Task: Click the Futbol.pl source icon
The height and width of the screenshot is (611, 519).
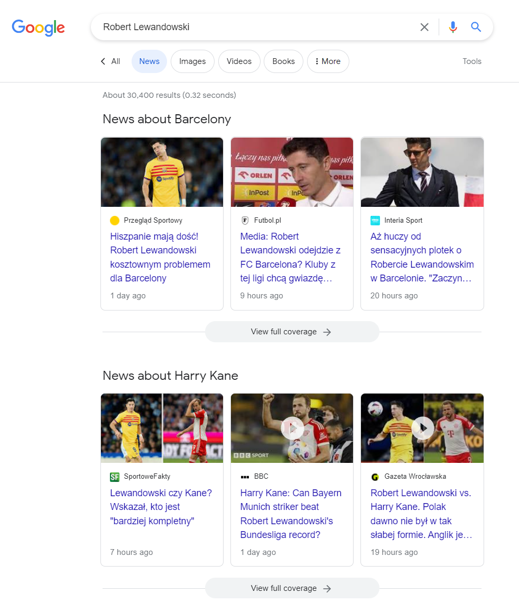Action: (245, 221)
